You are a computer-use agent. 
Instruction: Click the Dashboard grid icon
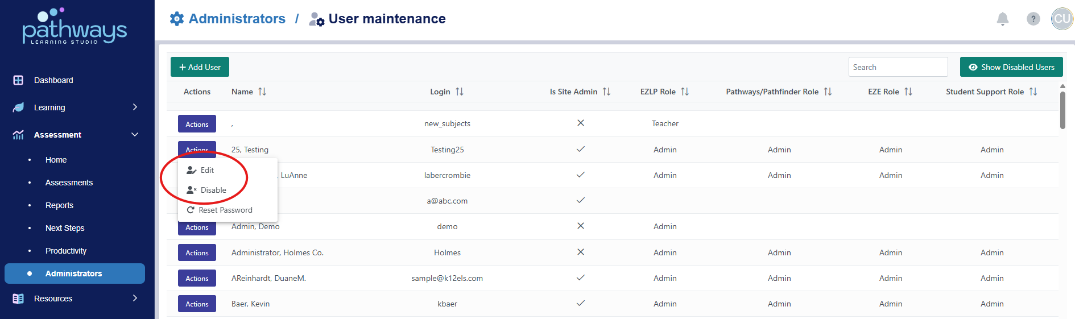[18, 80]
